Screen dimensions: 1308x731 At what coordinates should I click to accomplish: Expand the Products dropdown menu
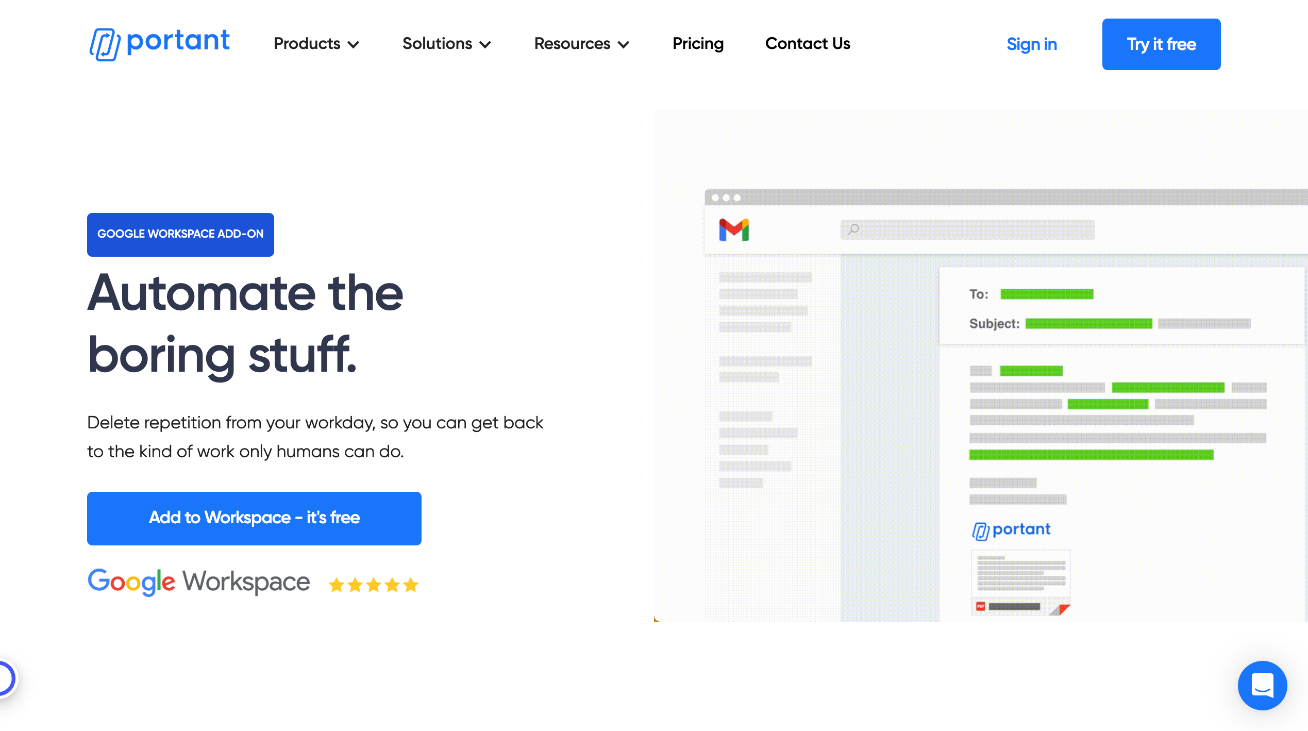(316, 43)
